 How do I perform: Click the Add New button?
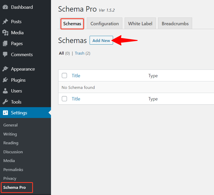pyautogui.click(x=101, y=40)
